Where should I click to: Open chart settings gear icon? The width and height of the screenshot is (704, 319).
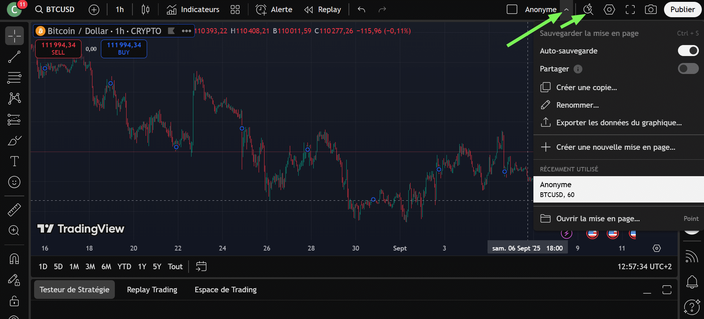(x=609, y=10)
